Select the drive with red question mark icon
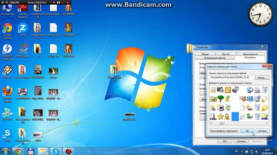 (242, 99)
